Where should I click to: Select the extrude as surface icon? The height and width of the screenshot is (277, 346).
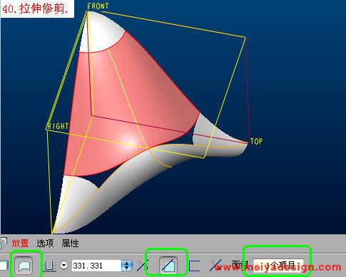[24, 266]
